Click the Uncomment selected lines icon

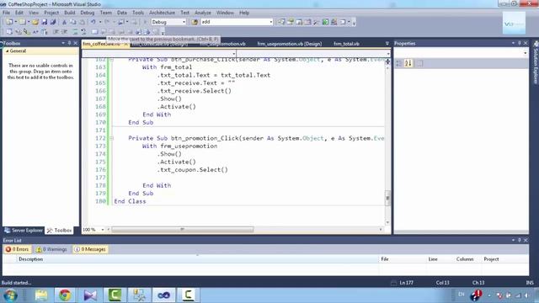83,32
